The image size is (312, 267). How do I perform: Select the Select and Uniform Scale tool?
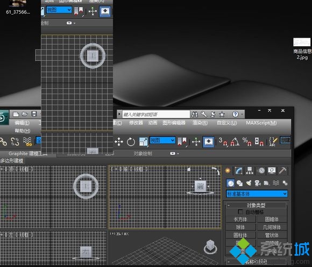143,142
